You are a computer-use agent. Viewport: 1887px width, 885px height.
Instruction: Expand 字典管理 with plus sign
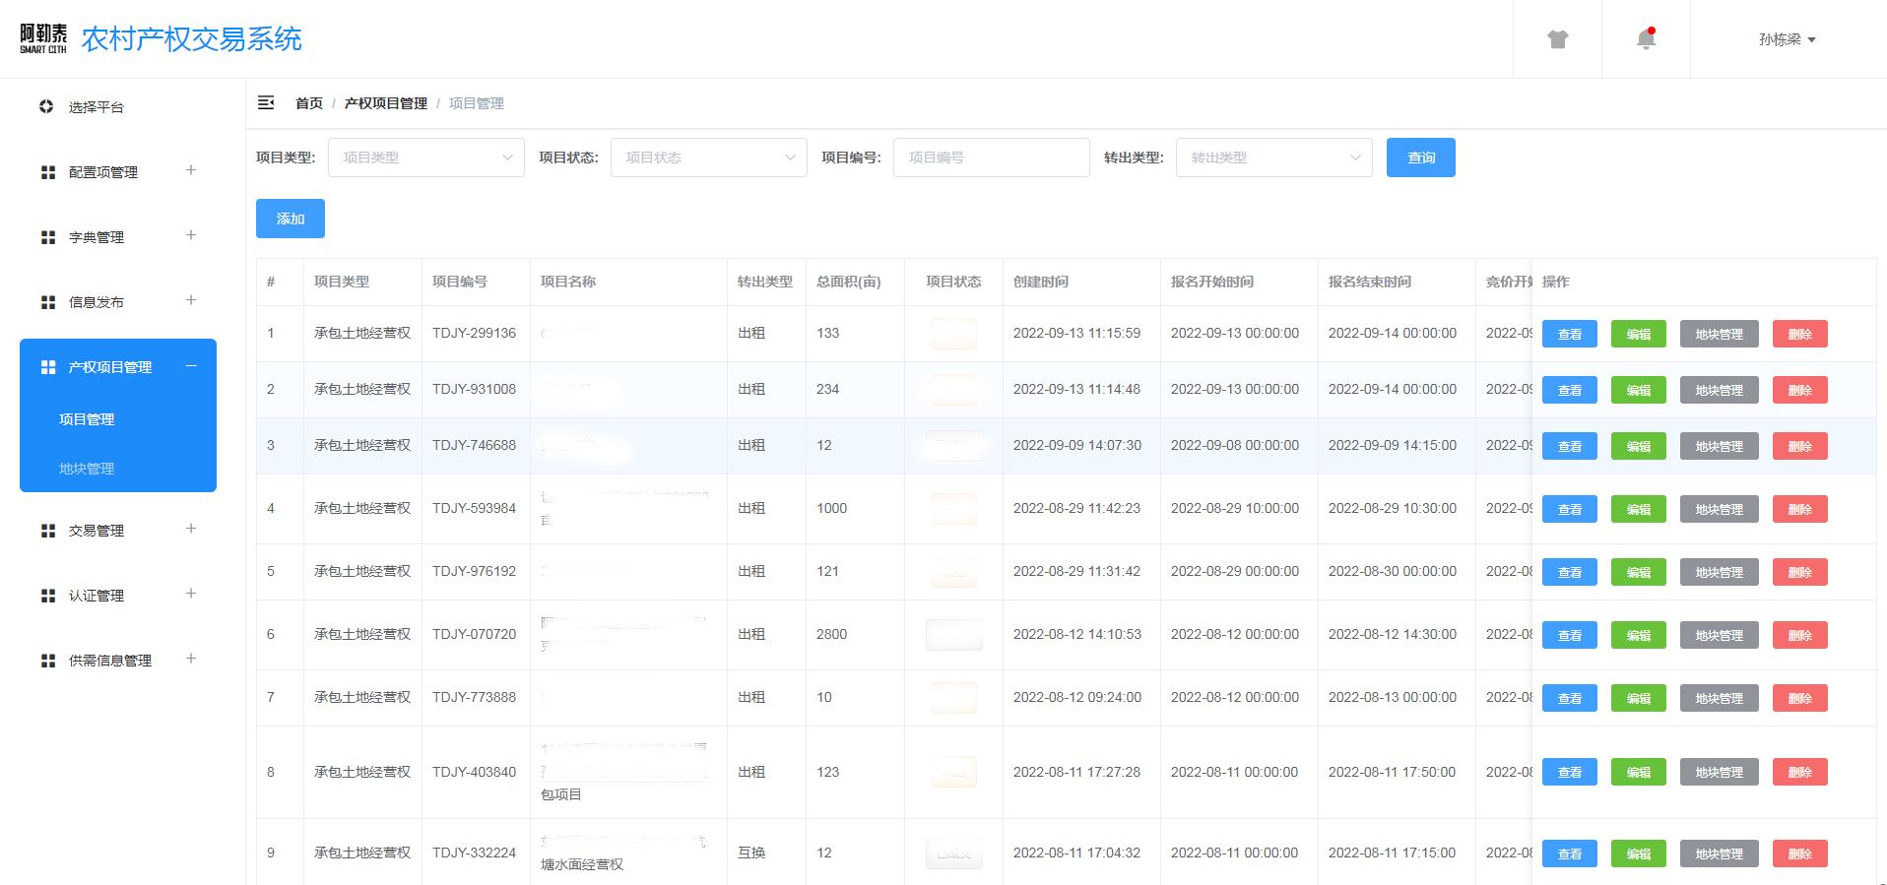pyautogui.click(x=191, y=235)
